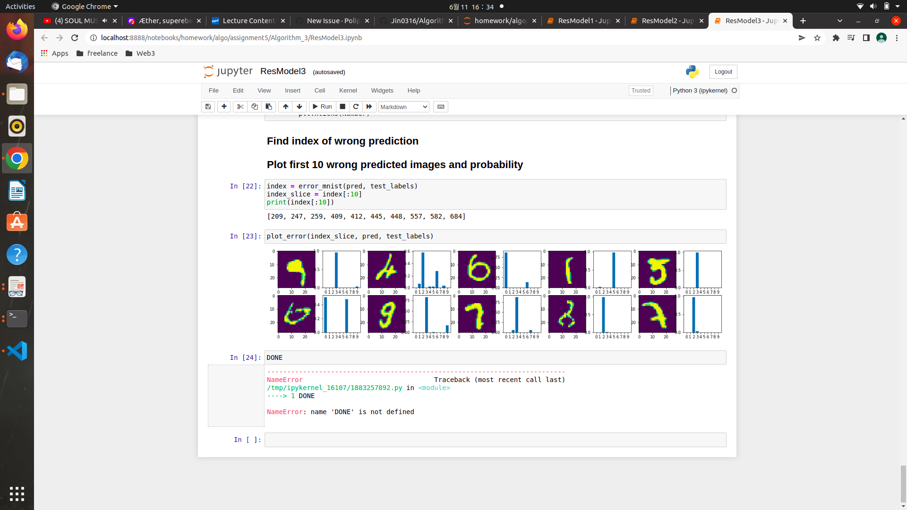Open the Kernel menu
Viewport: 907px width, 510px height.
coord(348,91)
